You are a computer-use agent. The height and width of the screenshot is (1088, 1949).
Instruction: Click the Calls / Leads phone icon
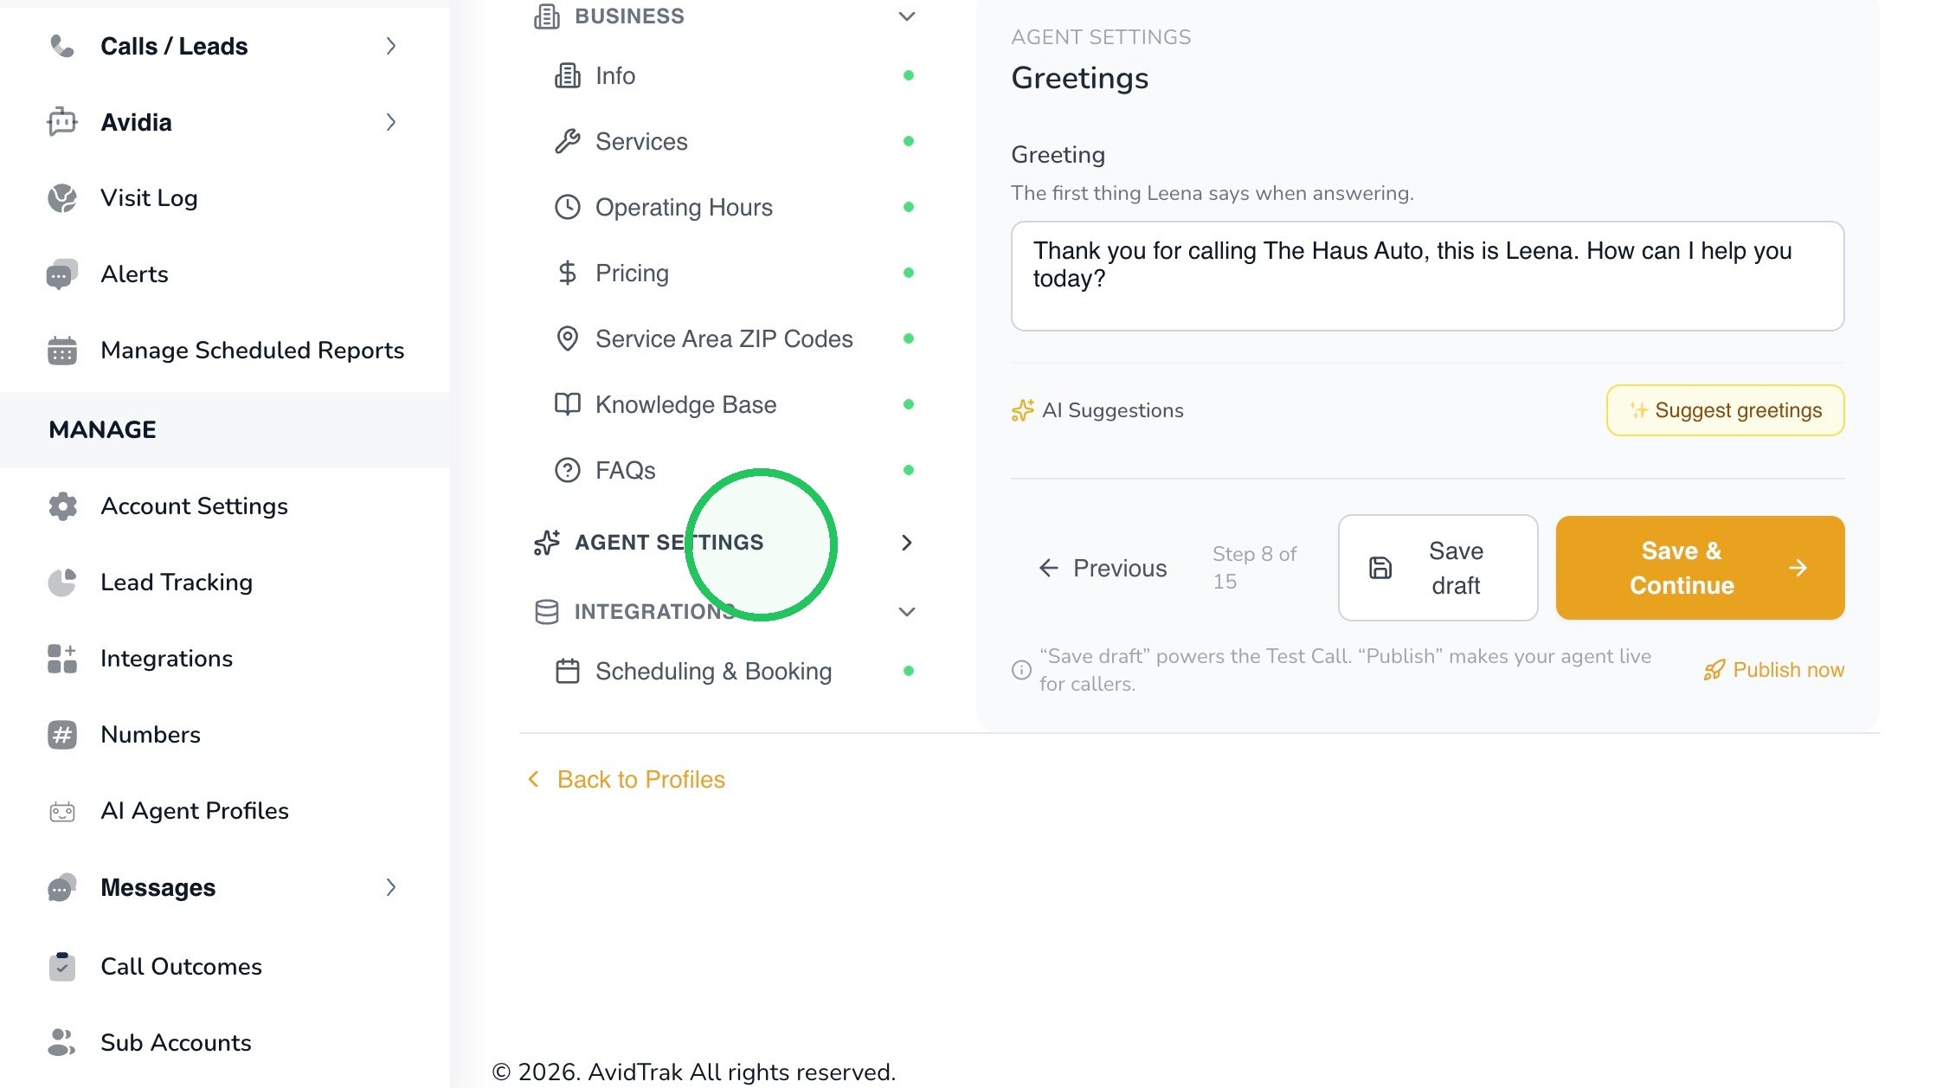tap(61, 46)
